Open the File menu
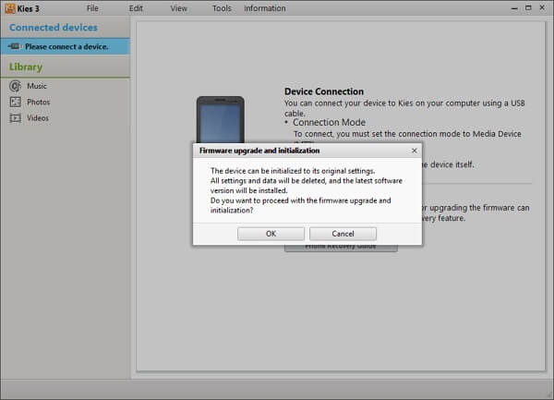The image size is (554, 400). tap(92, 8)
